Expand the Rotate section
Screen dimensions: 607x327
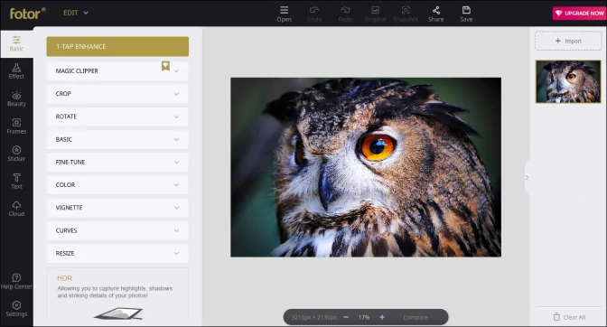(117, 117)
